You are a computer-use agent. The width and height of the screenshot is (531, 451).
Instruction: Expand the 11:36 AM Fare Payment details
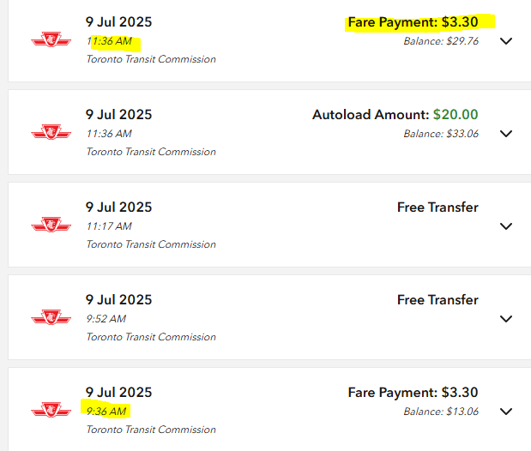click(x=506, y=41)
